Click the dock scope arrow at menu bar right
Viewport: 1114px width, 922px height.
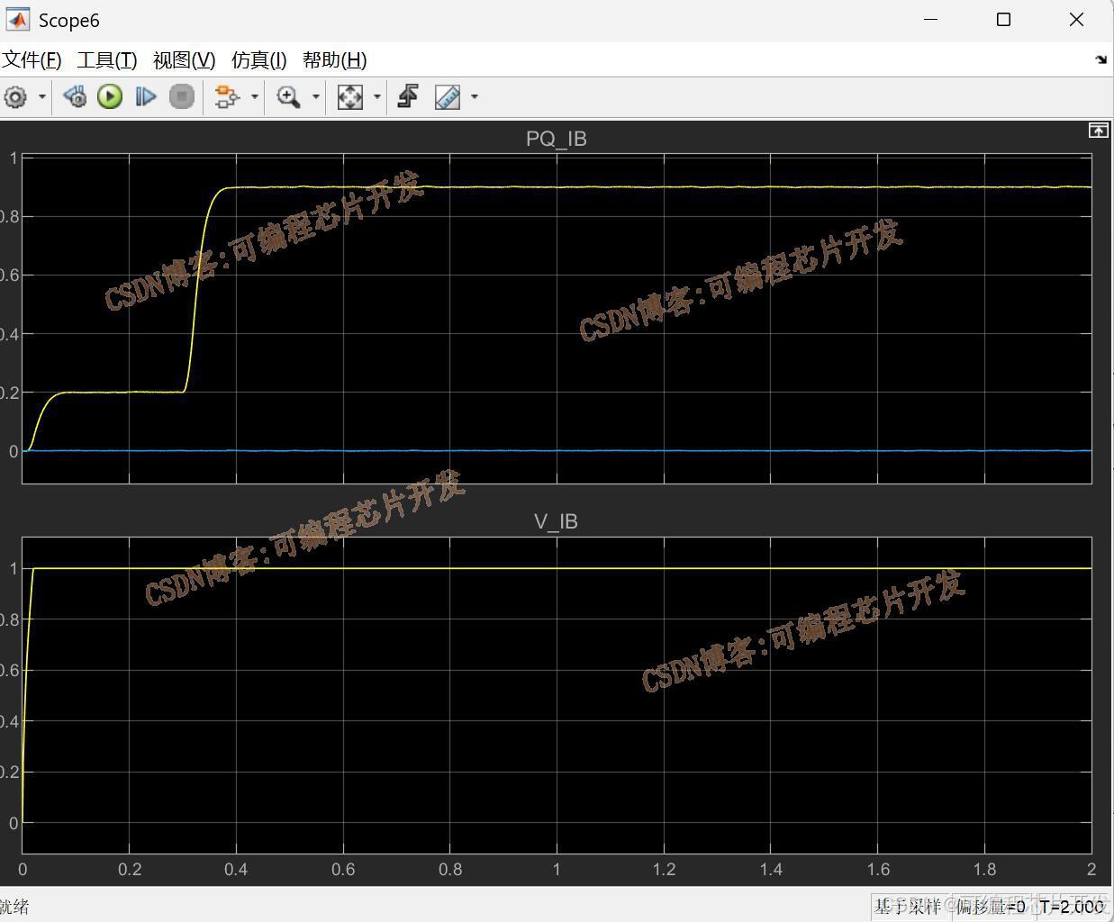coord(1100,59)
